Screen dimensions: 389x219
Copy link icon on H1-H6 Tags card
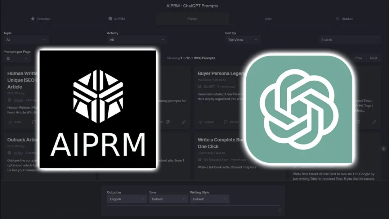pos(374,122)
